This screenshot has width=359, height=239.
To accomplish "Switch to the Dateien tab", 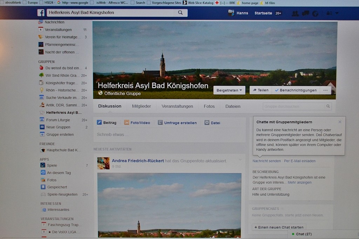I will click(x=233, y=106).
